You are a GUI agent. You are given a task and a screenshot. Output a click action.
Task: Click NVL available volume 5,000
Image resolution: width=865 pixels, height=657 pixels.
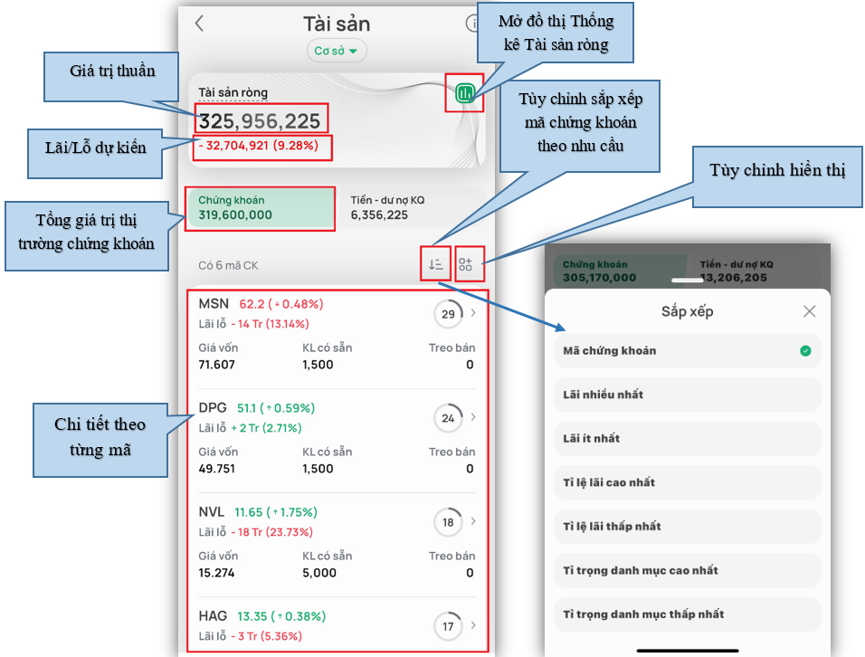[x=319, y=573]
